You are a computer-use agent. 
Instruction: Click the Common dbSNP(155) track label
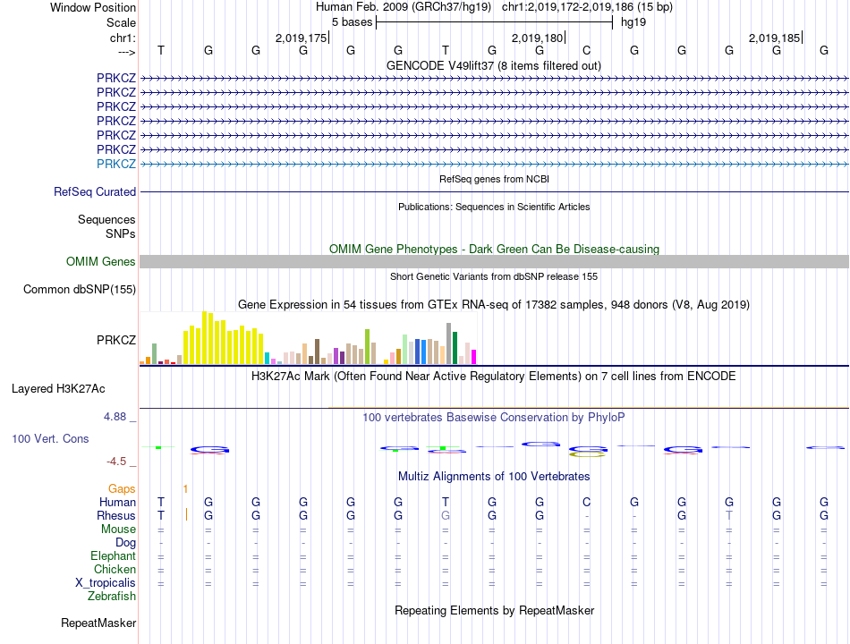pyautogui.click(x=80, y=290)
